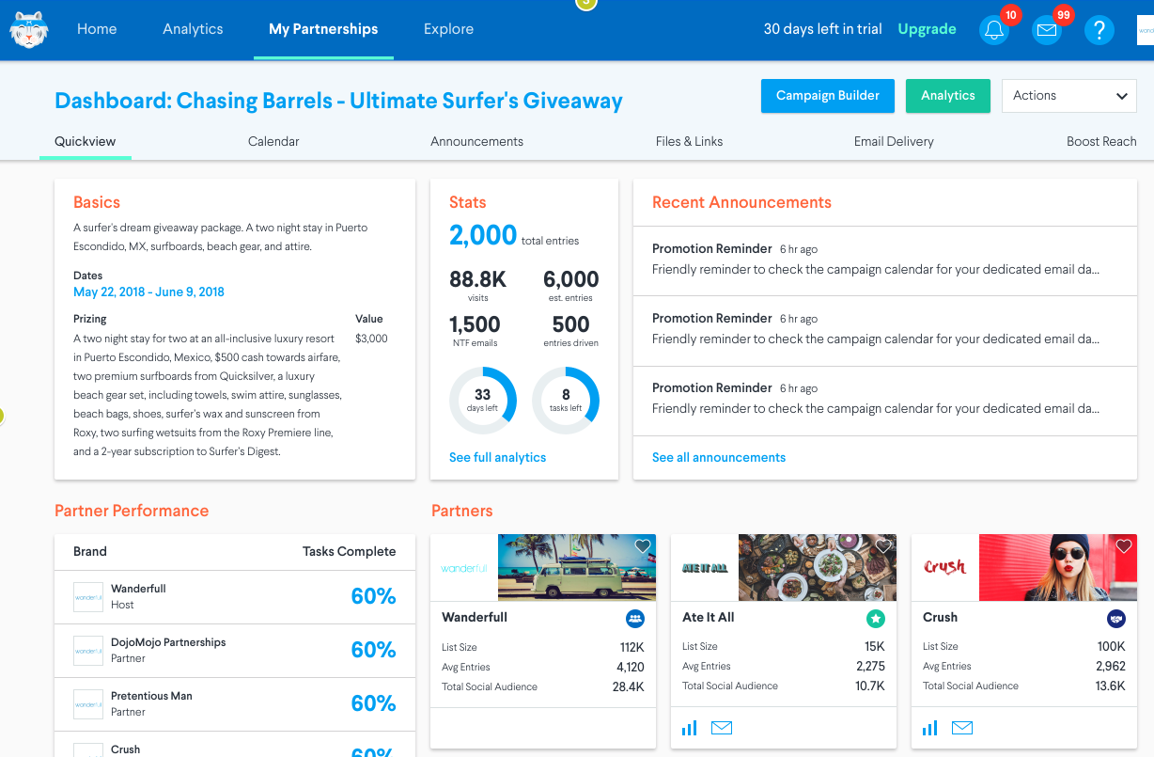The height and width of the screenshot is (757, 1154).
Task: Click the campaign dates May 22 - June 9
Action: pos(148,292)
